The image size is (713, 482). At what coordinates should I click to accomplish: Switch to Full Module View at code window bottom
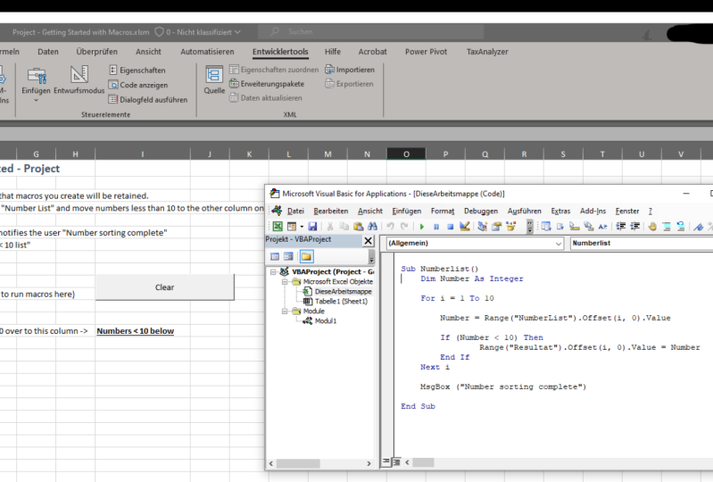396,462
